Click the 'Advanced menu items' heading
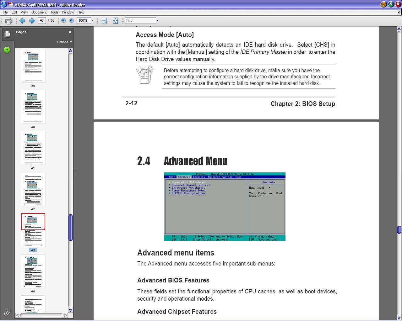402x321 pixels. pos(176,253)
